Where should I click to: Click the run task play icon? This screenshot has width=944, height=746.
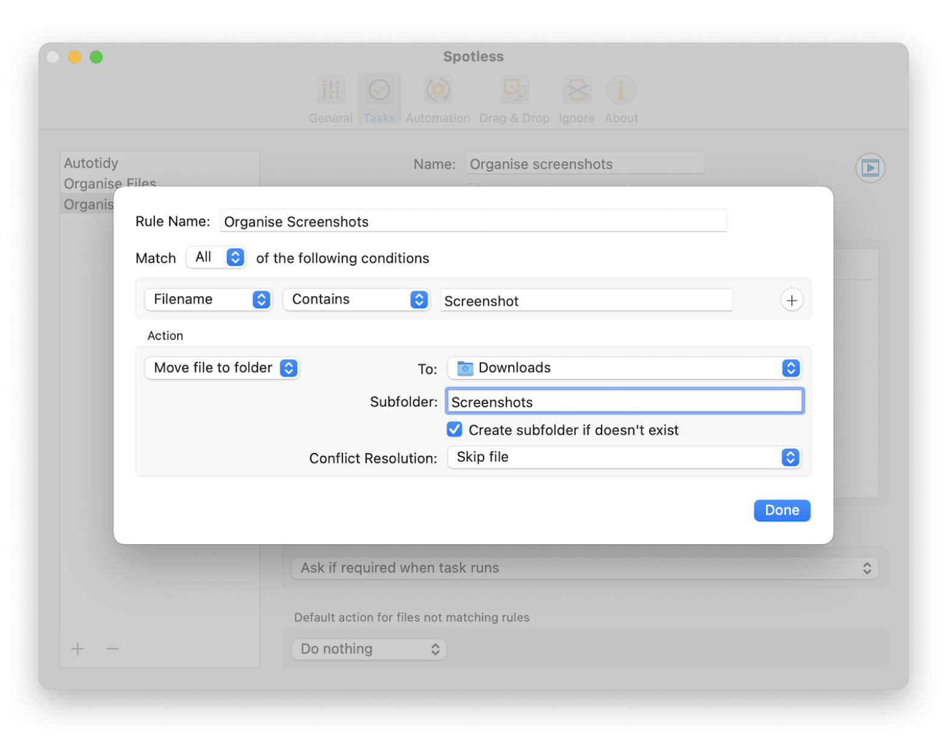tap(870, 168)
